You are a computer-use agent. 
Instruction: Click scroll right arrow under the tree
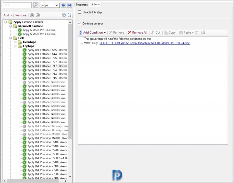click(x=66, y=181)
